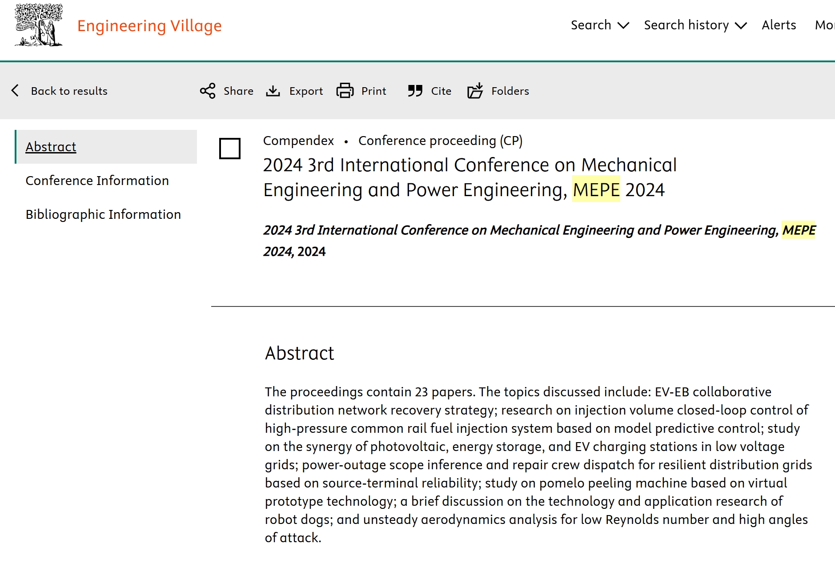Expand the Search dropdown menu
835x576 pixels.
[599, 25]
